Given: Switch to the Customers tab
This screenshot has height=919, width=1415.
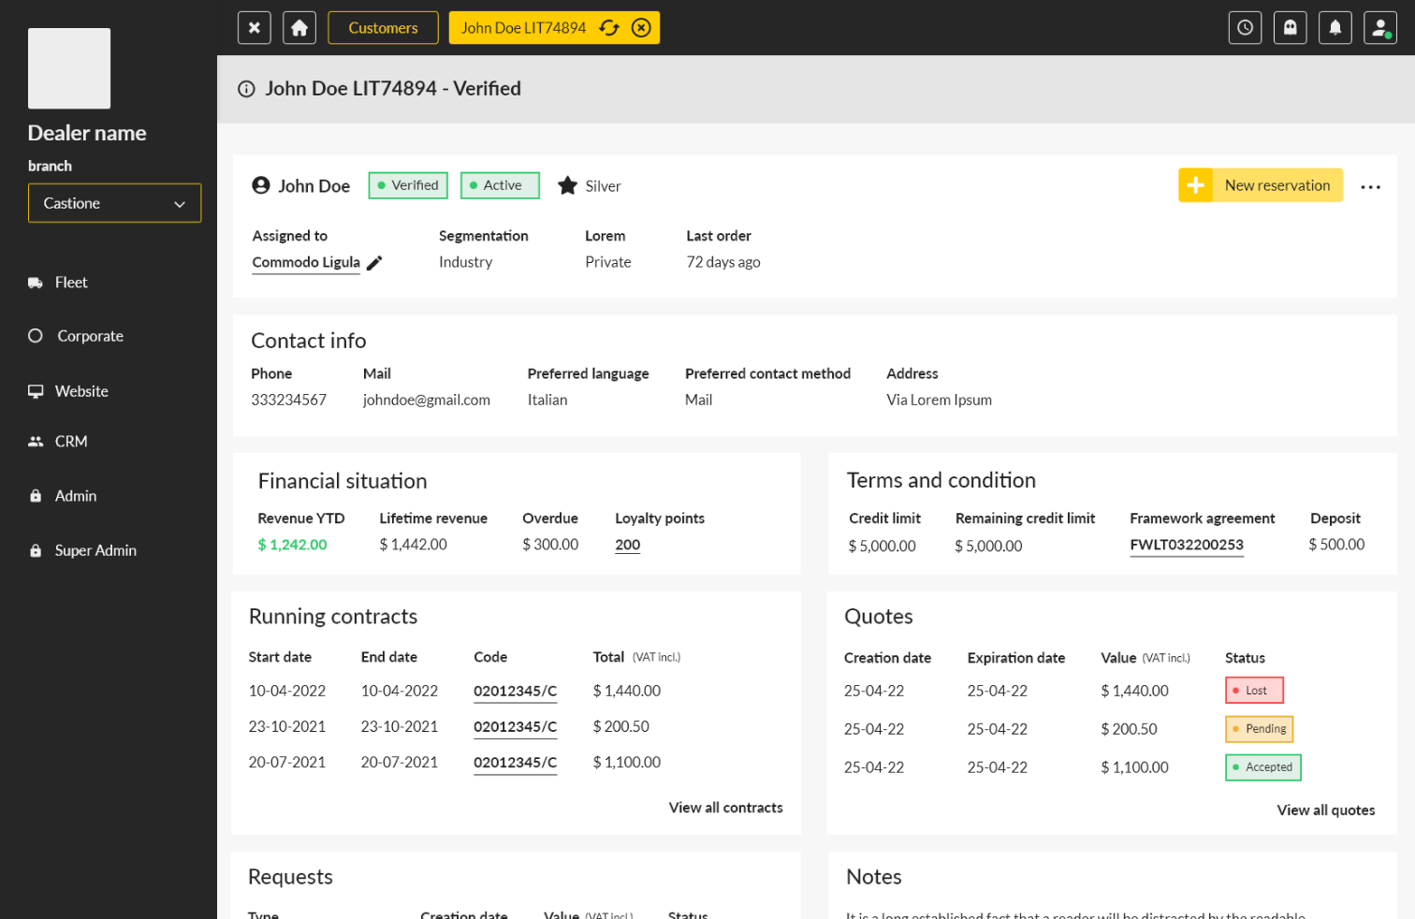Looking at the screenshot, I should (383, 28).
